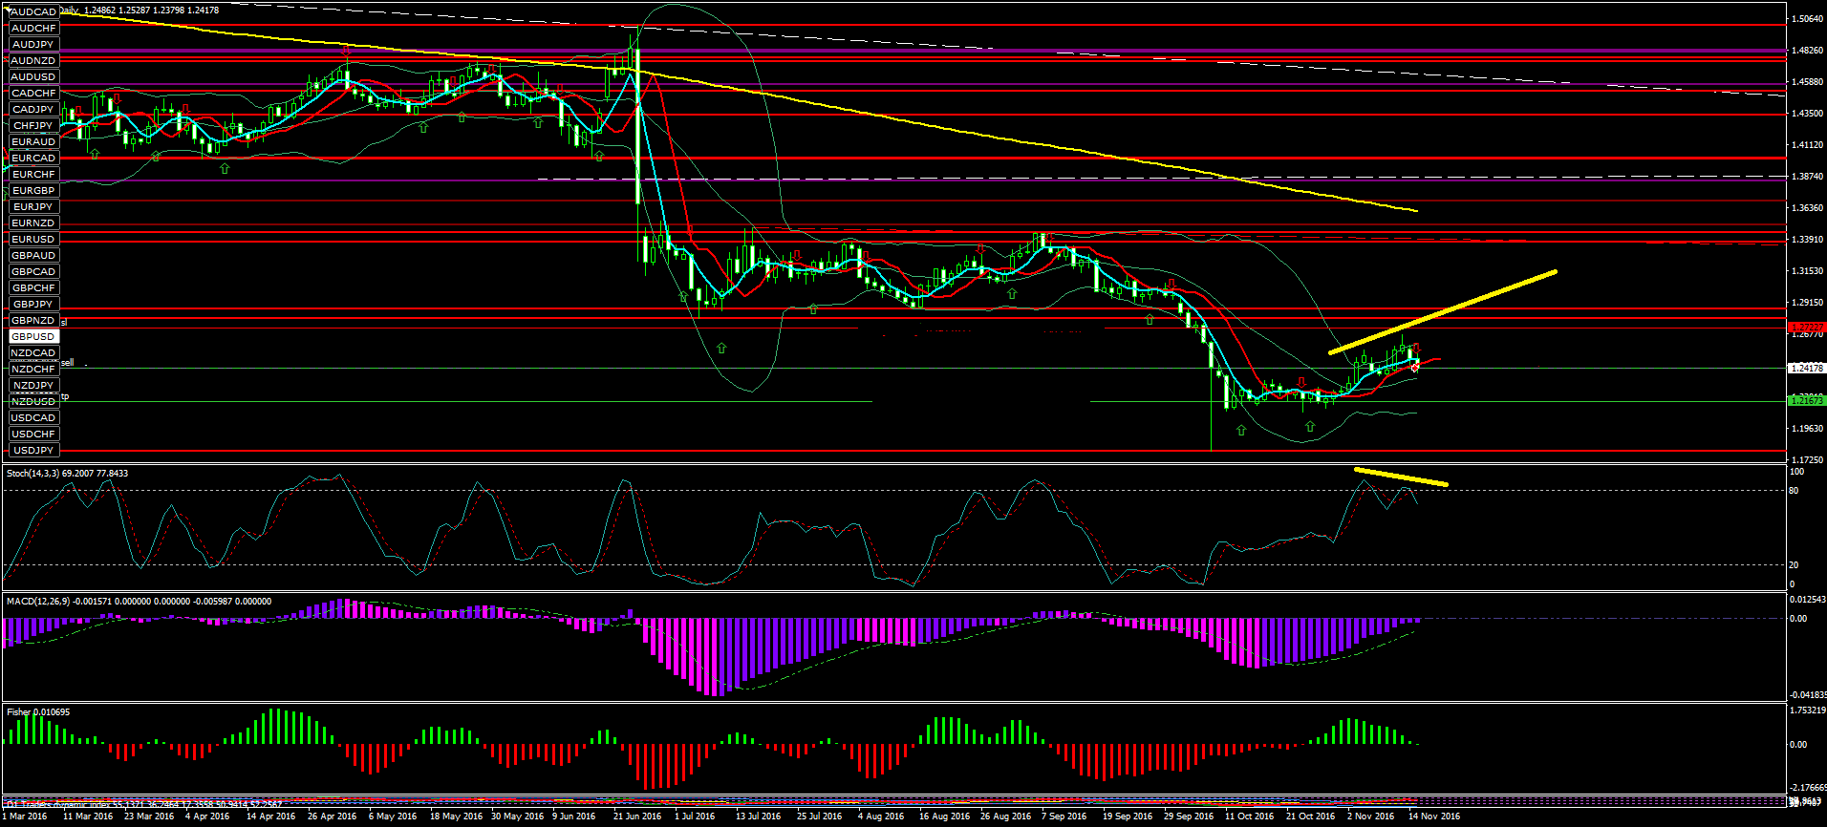Select the CADCHF pair button

click(x=33, y=94)
